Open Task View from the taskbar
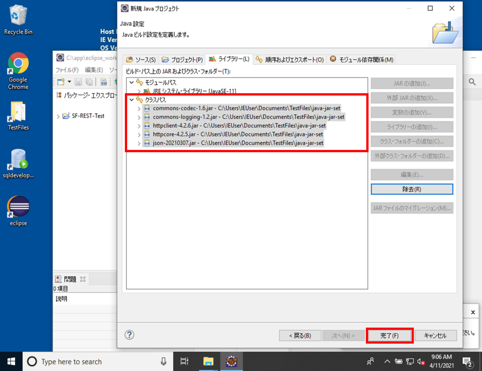 [184, 361]
